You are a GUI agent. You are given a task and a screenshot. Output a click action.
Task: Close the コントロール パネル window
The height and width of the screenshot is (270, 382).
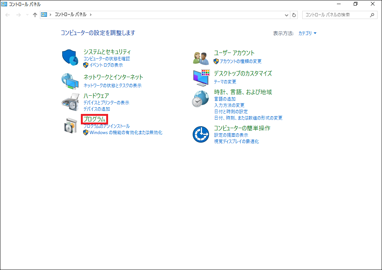pyautogui.click(x=373, y=4)
